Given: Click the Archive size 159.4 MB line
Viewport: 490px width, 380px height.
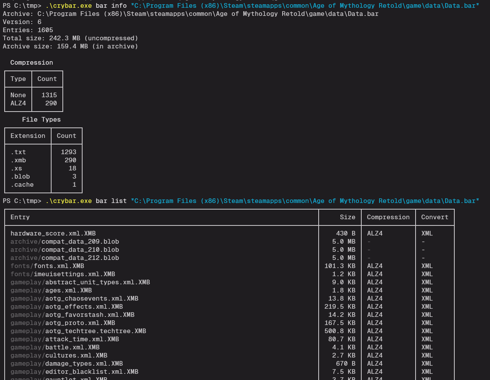Looking at the screenshot, I should (70, 46).
